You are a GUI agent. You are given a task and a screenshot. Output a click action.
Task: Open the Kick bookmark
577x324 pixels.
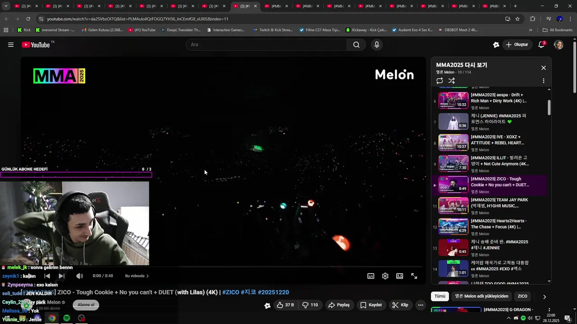pyautogui.click(x=24, y=30)
